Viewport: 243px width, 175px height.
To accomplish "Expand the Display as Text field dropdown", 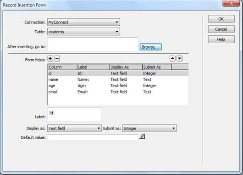I will click(x=74, y=128).
